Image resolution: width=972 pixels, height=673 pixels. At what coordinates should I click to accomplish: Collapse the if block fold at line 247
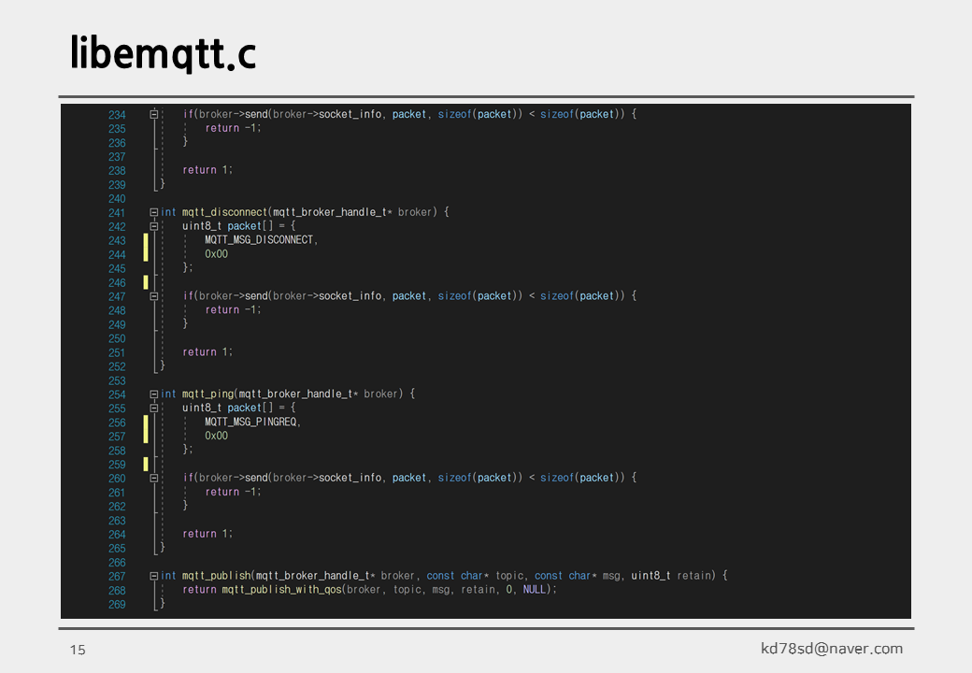(153, 296)
